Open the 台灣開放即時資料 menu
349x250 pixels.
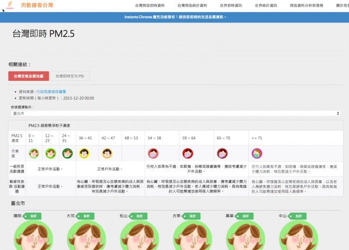pyautogui.click(x=150, y=5)
